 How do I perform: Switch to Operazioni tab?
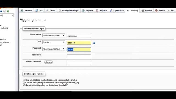(x=117, y=10)
